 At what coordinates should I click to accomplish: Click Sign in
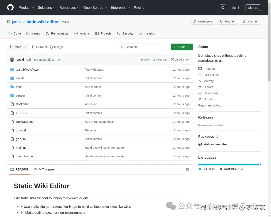tap(236, 8)
